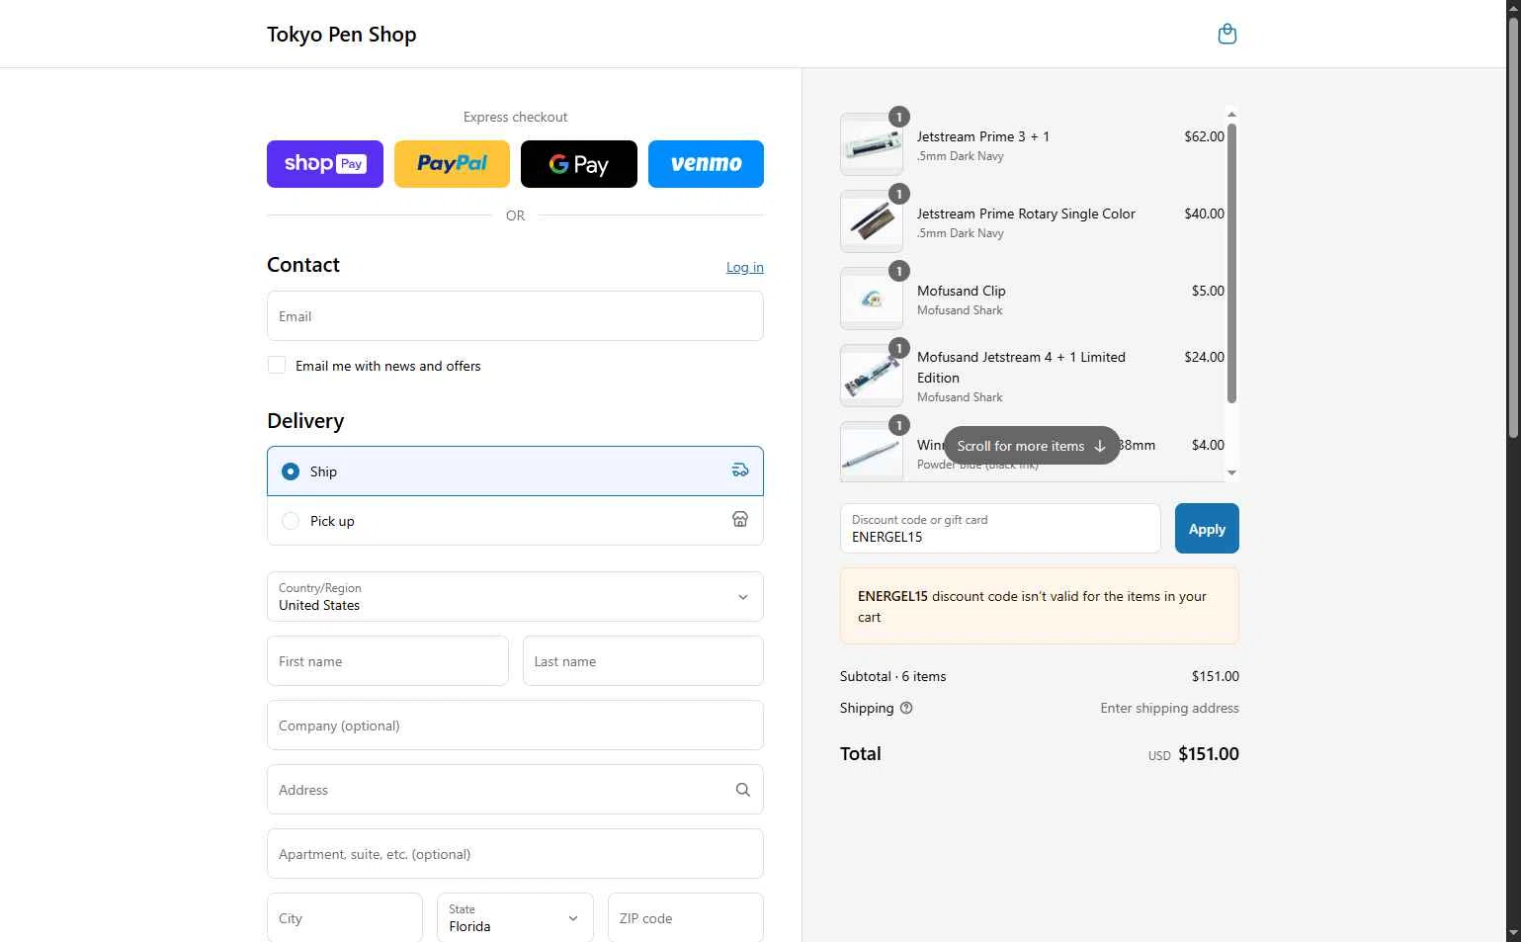Click the First name field

click(x=387, y=661)
